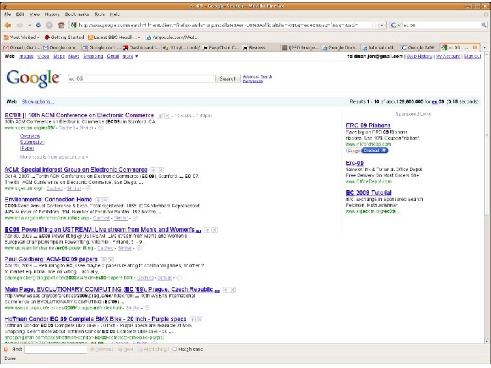This screenshot has width=491, height=368.
Task: Click the Google logo
Action: coord(33,78)
